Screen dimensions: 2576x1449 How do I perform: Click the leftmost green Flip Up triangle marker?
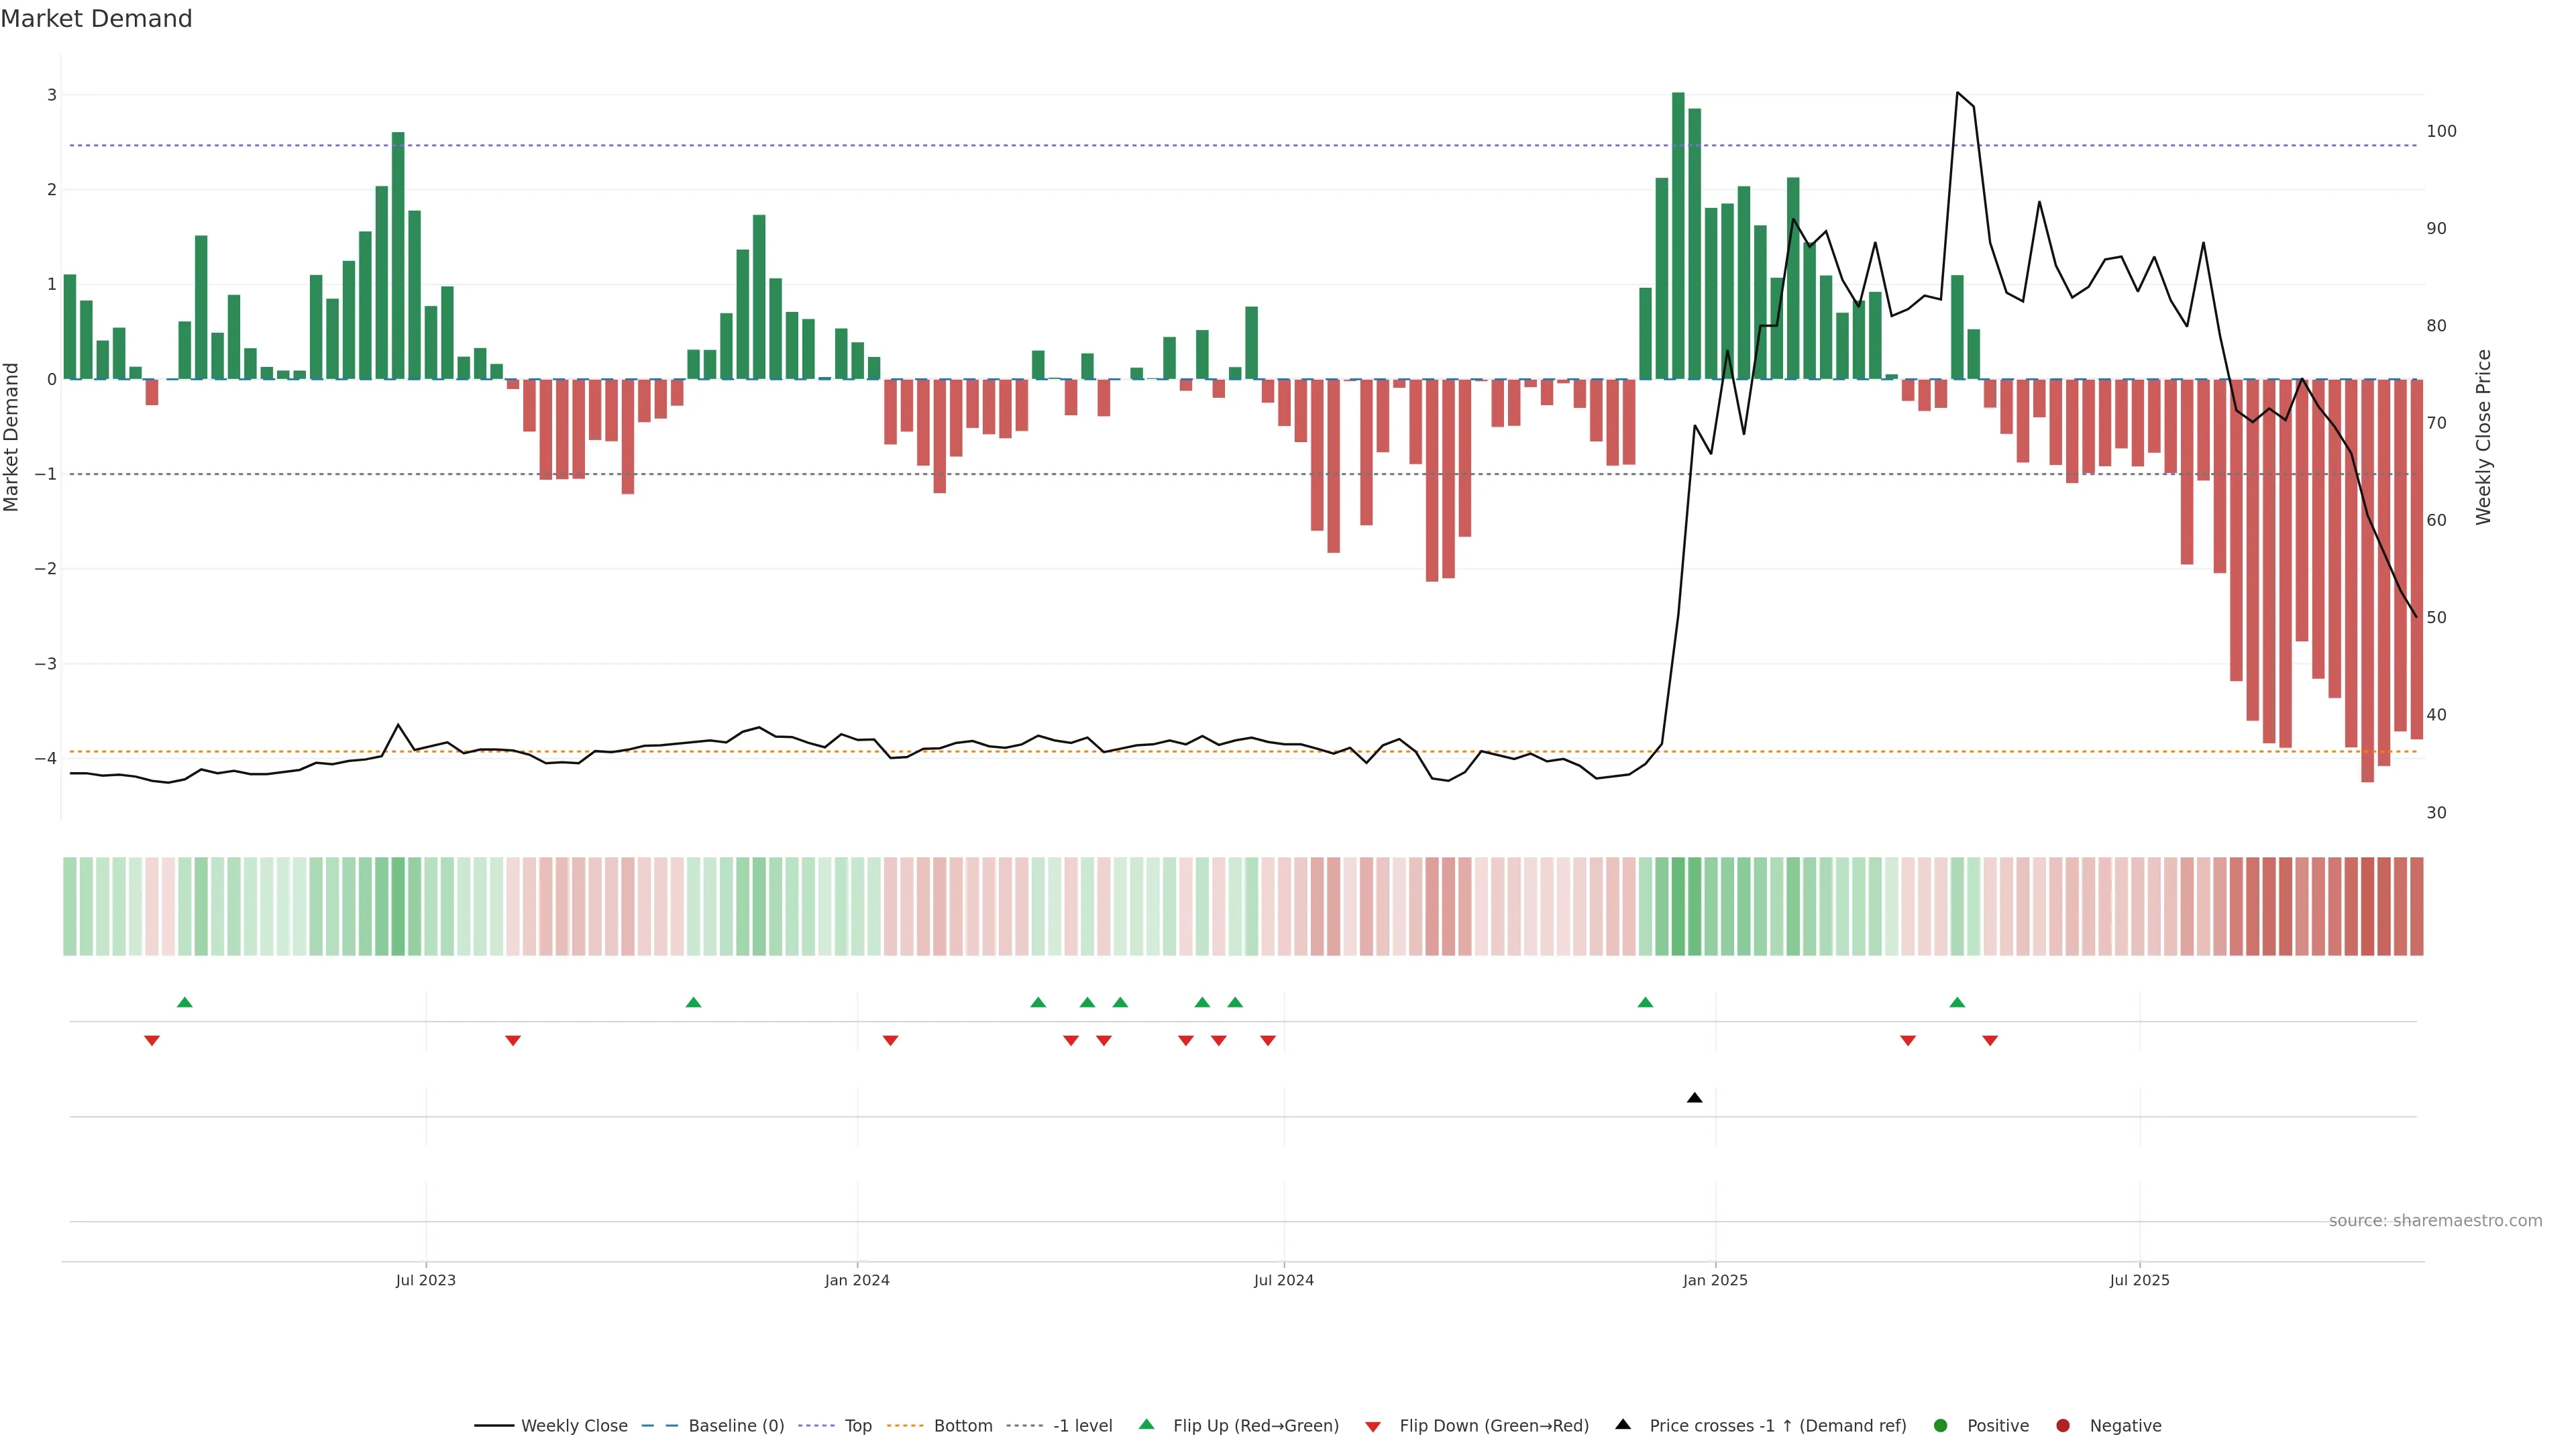[184, 1002]
